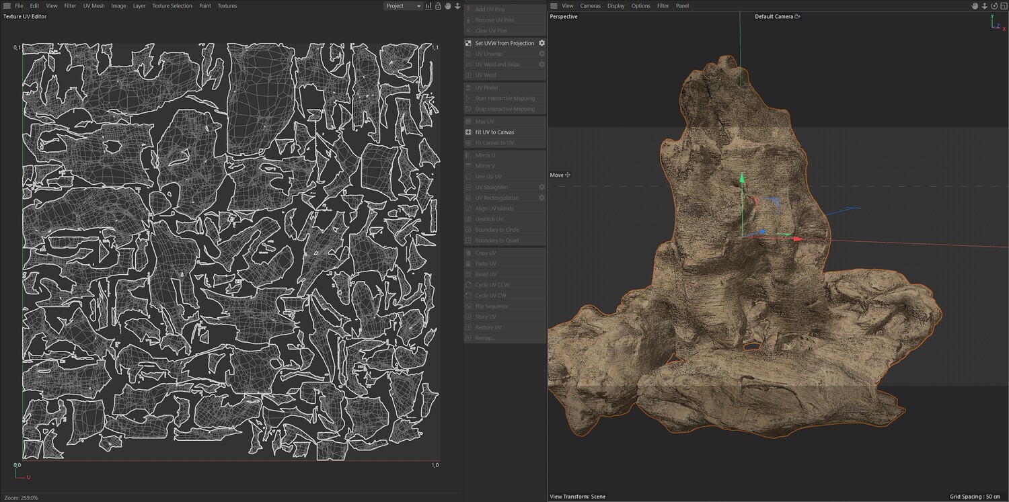Click the Perspective view label
Screen dimensions: 1009x502
(x=564, y=17)
